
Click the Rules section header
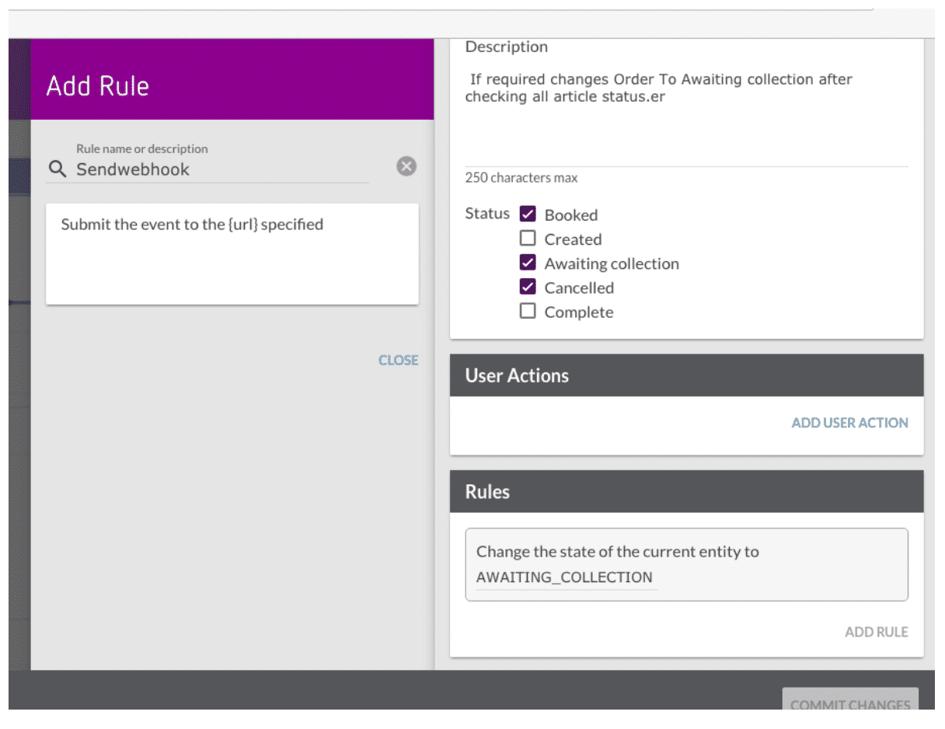point(686,492)
